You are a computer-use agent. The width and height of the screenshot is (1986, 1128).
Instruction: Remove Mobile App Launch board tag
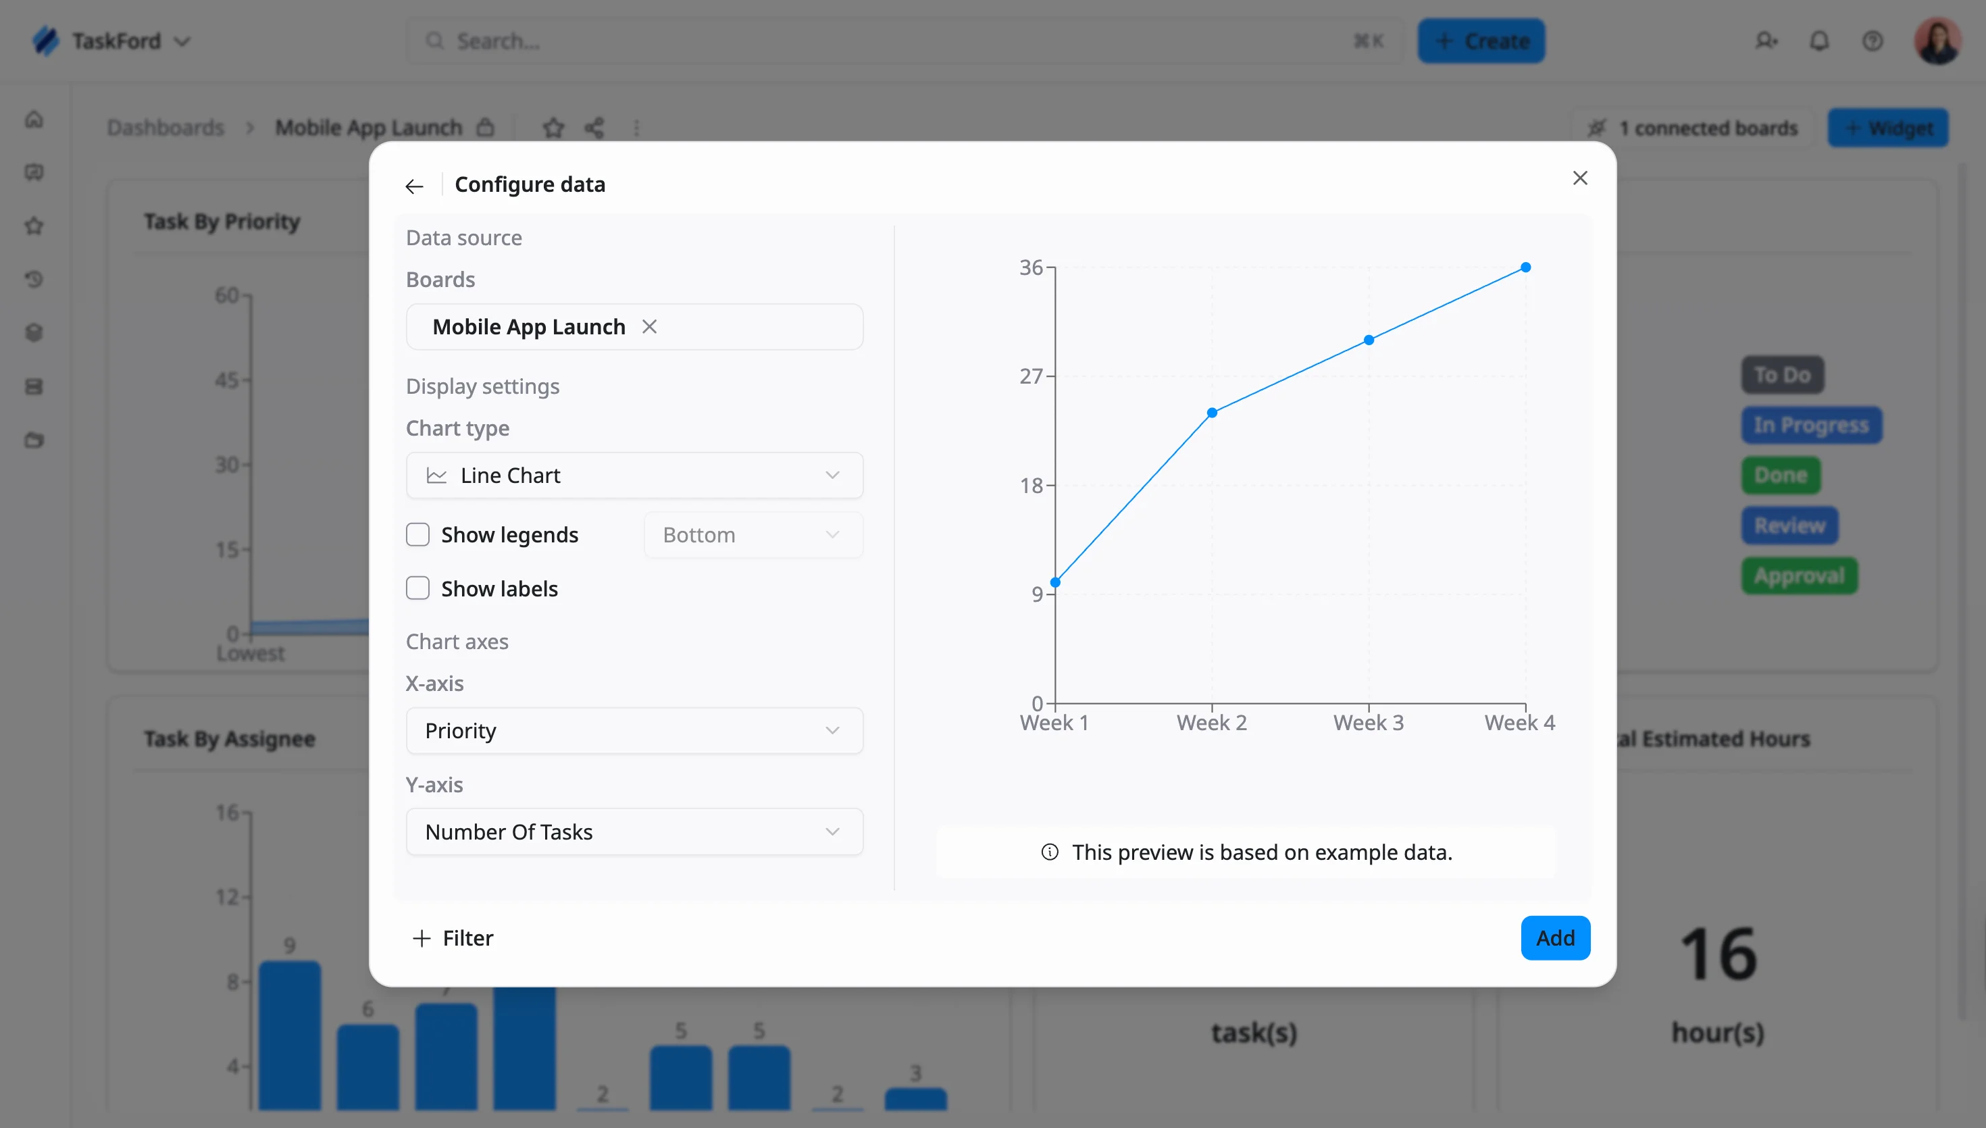(x=649, y=327)
